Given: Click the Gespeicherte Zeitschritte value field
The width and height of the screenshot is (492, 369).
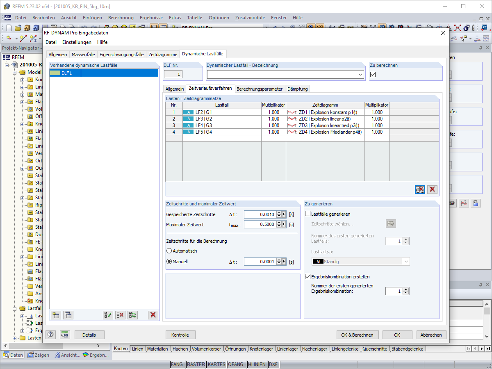Looking at the screenshot, I should tap(260, 214).
